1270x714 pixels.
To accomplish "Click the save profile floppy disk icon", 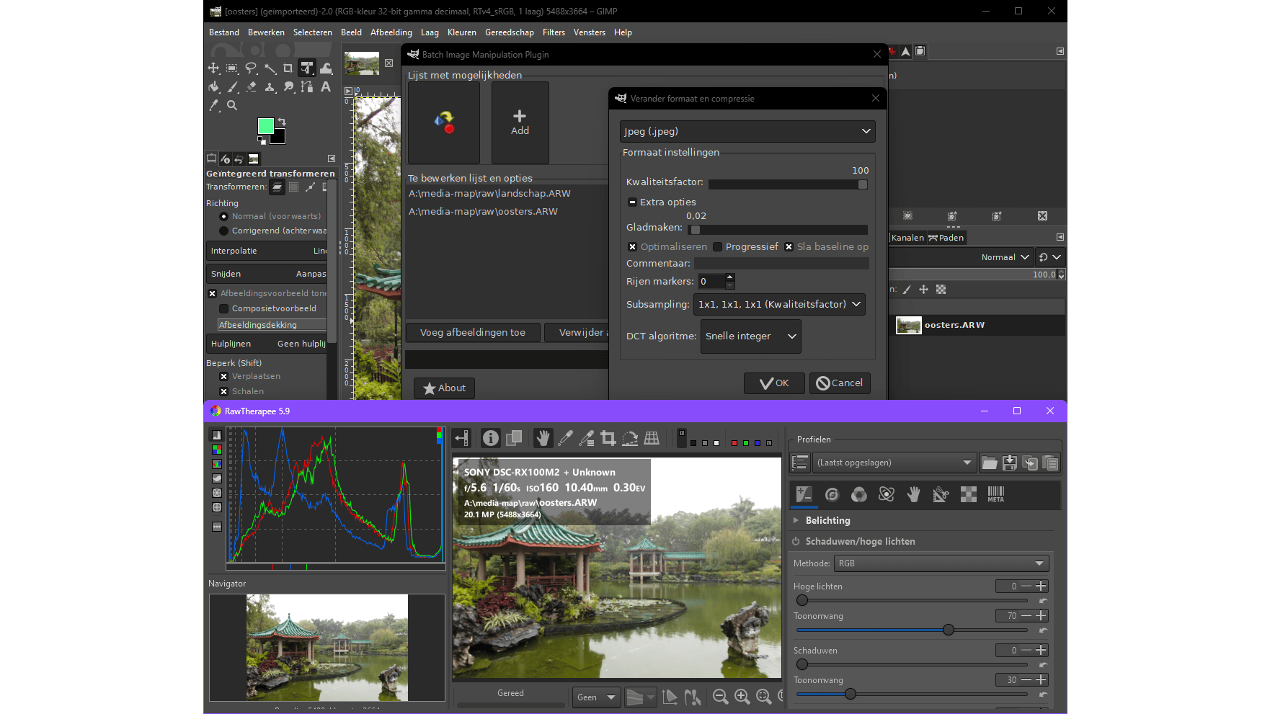I will point(1010,463).
